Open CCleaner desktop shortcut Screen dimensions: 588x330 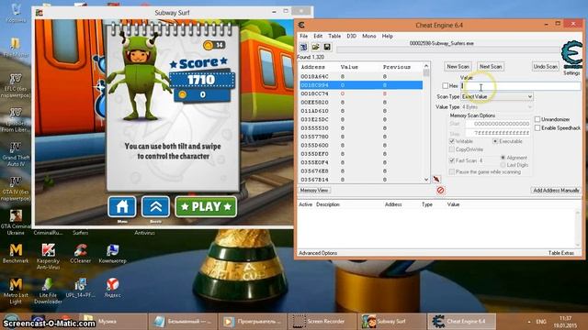pos(80,253)
